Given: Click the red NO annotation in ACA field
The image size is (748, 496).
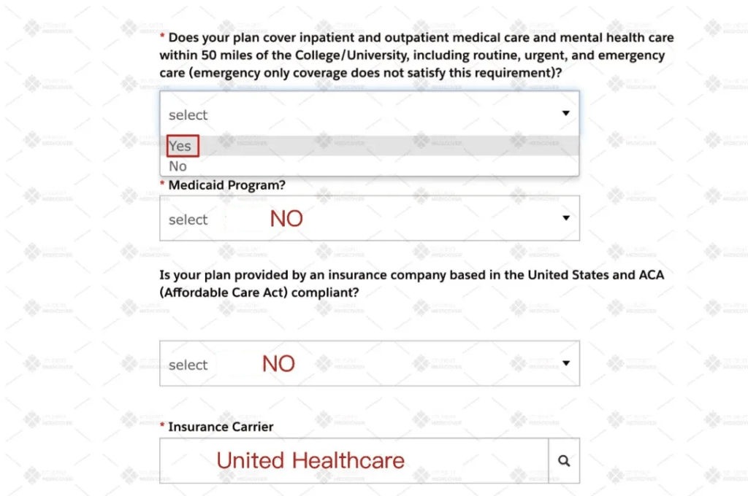Looking at the screenshot, I should [x=278, y=364].
